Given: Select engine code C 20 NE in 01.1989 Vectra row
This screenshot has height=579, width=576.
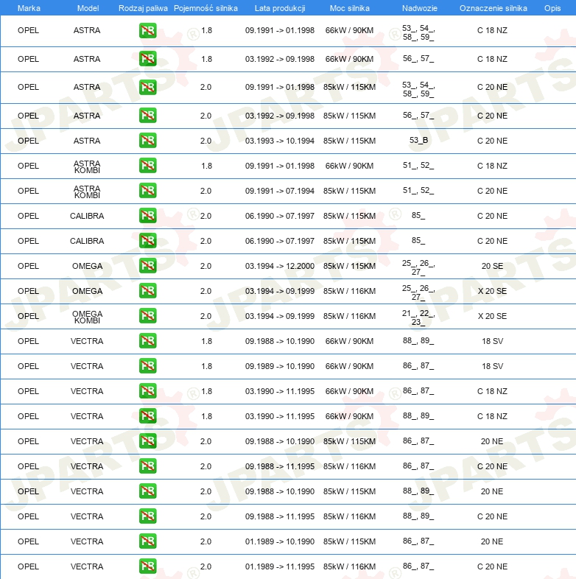Looking at the screenshot, I should (x=492, y=566).
